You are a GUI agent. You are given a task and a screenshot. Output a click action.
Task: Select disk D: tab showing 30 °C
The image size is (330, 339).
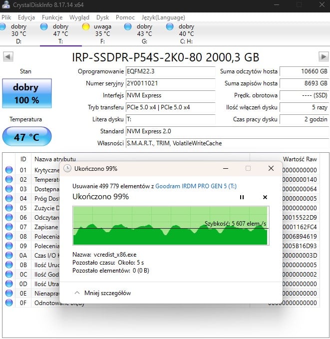pos(18,34)
